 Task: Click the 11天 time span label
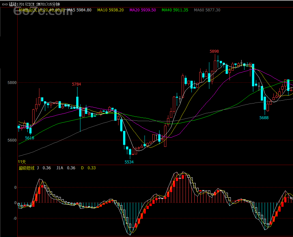[x=22, y=162]
